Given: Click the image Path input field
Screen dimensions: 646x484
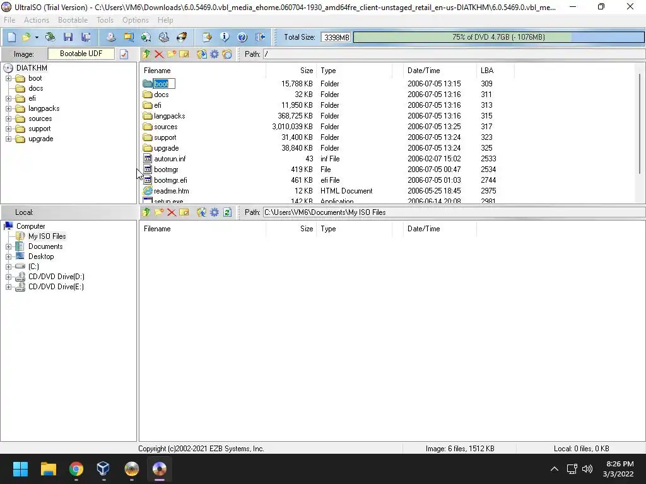Looking at the screenshot, I should [454, 54].
